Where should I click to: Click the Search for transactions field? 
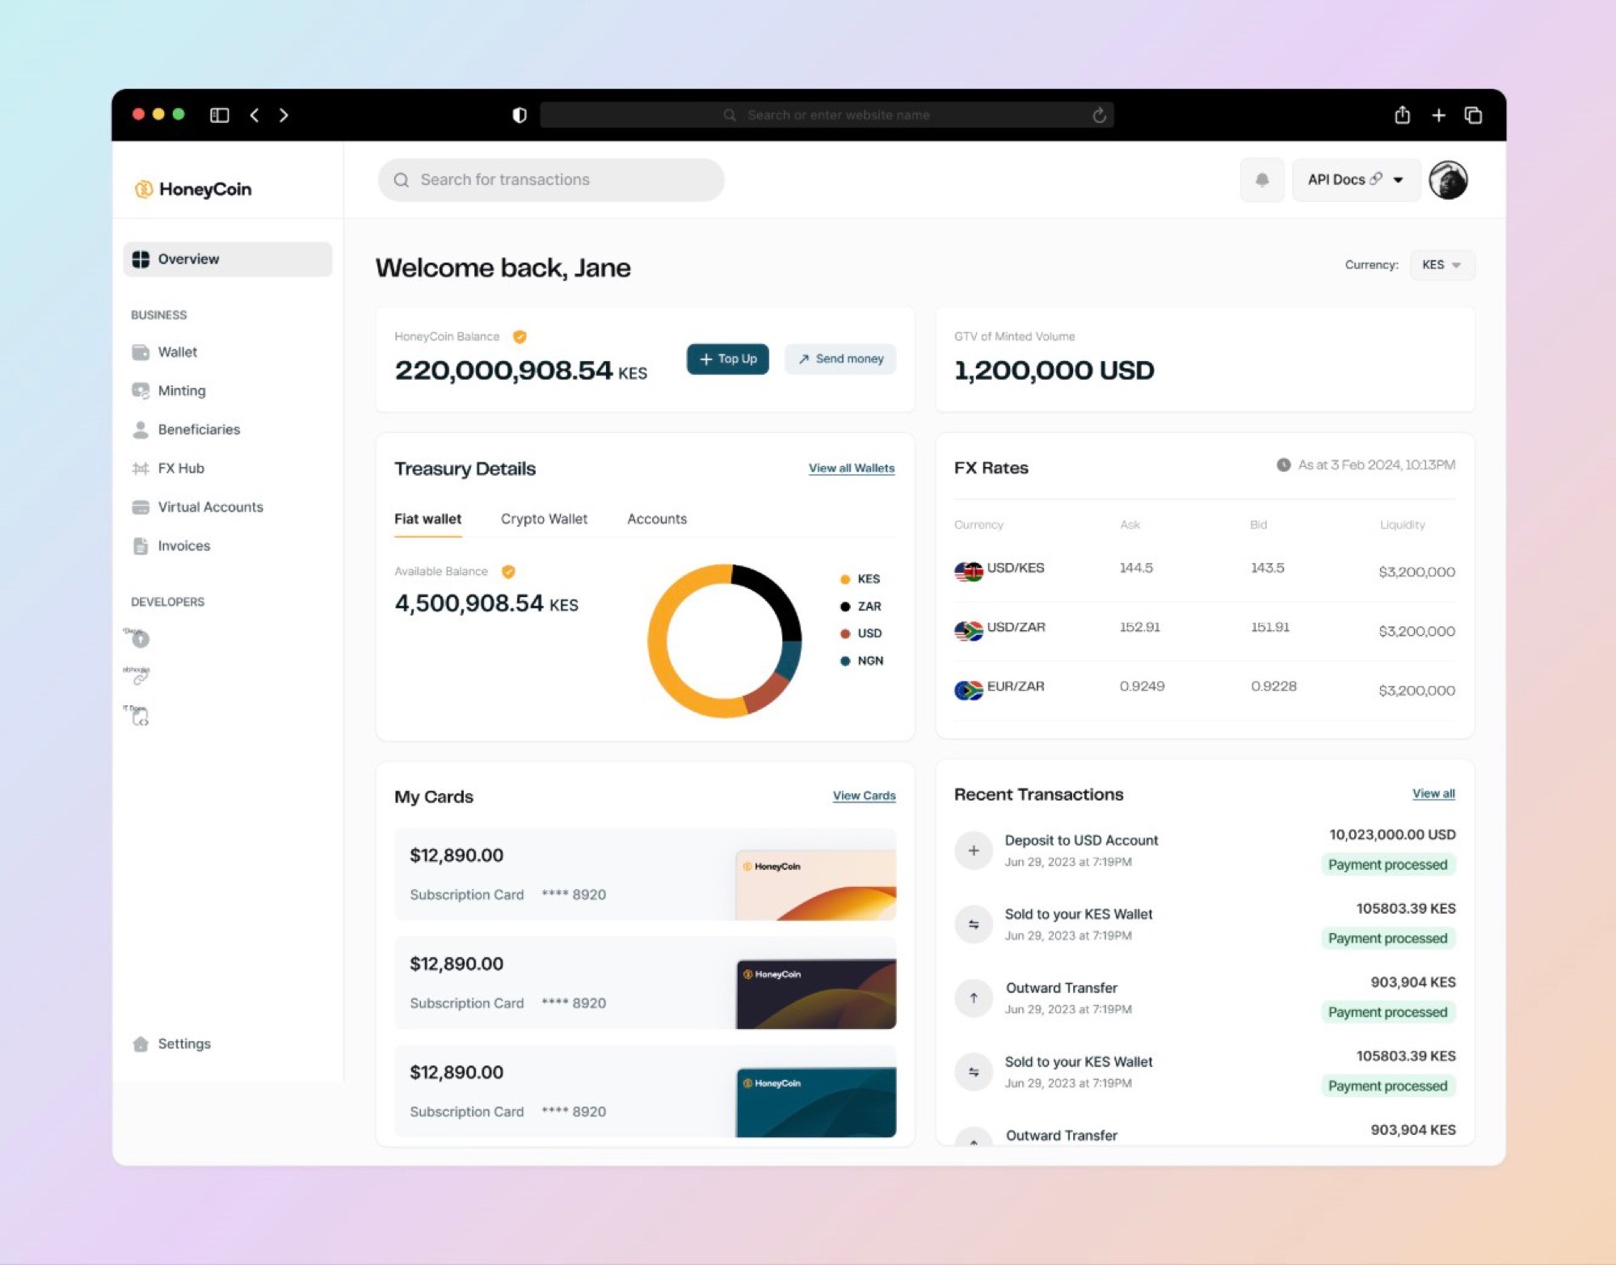[551, 179]
